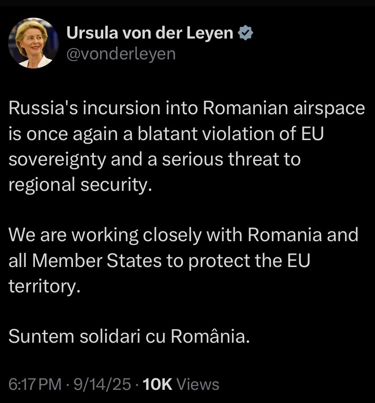
Task: Open the @vonderleyen handle link
Action: click(121, 54)
